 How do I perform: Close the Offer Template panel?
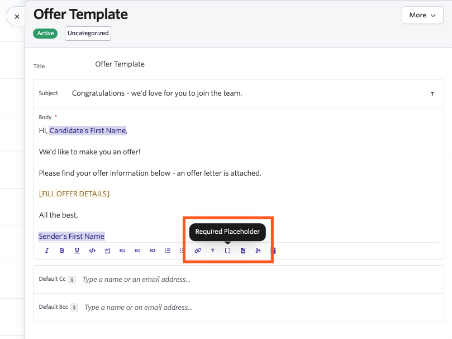17,17
